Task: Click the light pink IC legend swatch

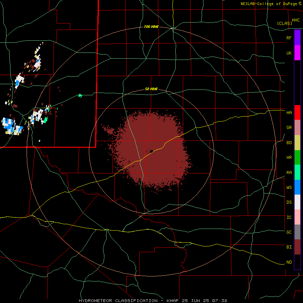Action: (x=297, y=217)
